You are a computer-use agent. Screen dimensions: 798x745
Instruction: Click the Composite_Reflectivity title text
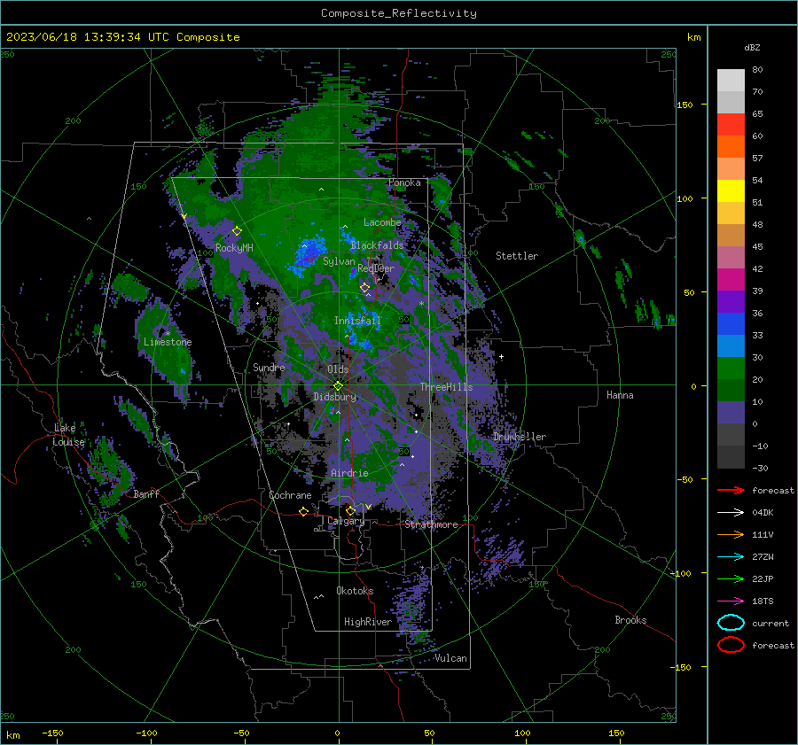(x=399, y=13)
